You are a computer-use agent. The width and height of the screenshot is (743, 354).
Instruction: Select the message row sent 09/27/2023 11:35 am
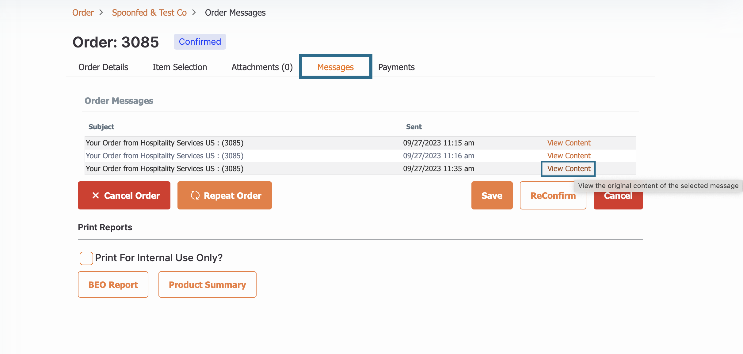[360, 168]
